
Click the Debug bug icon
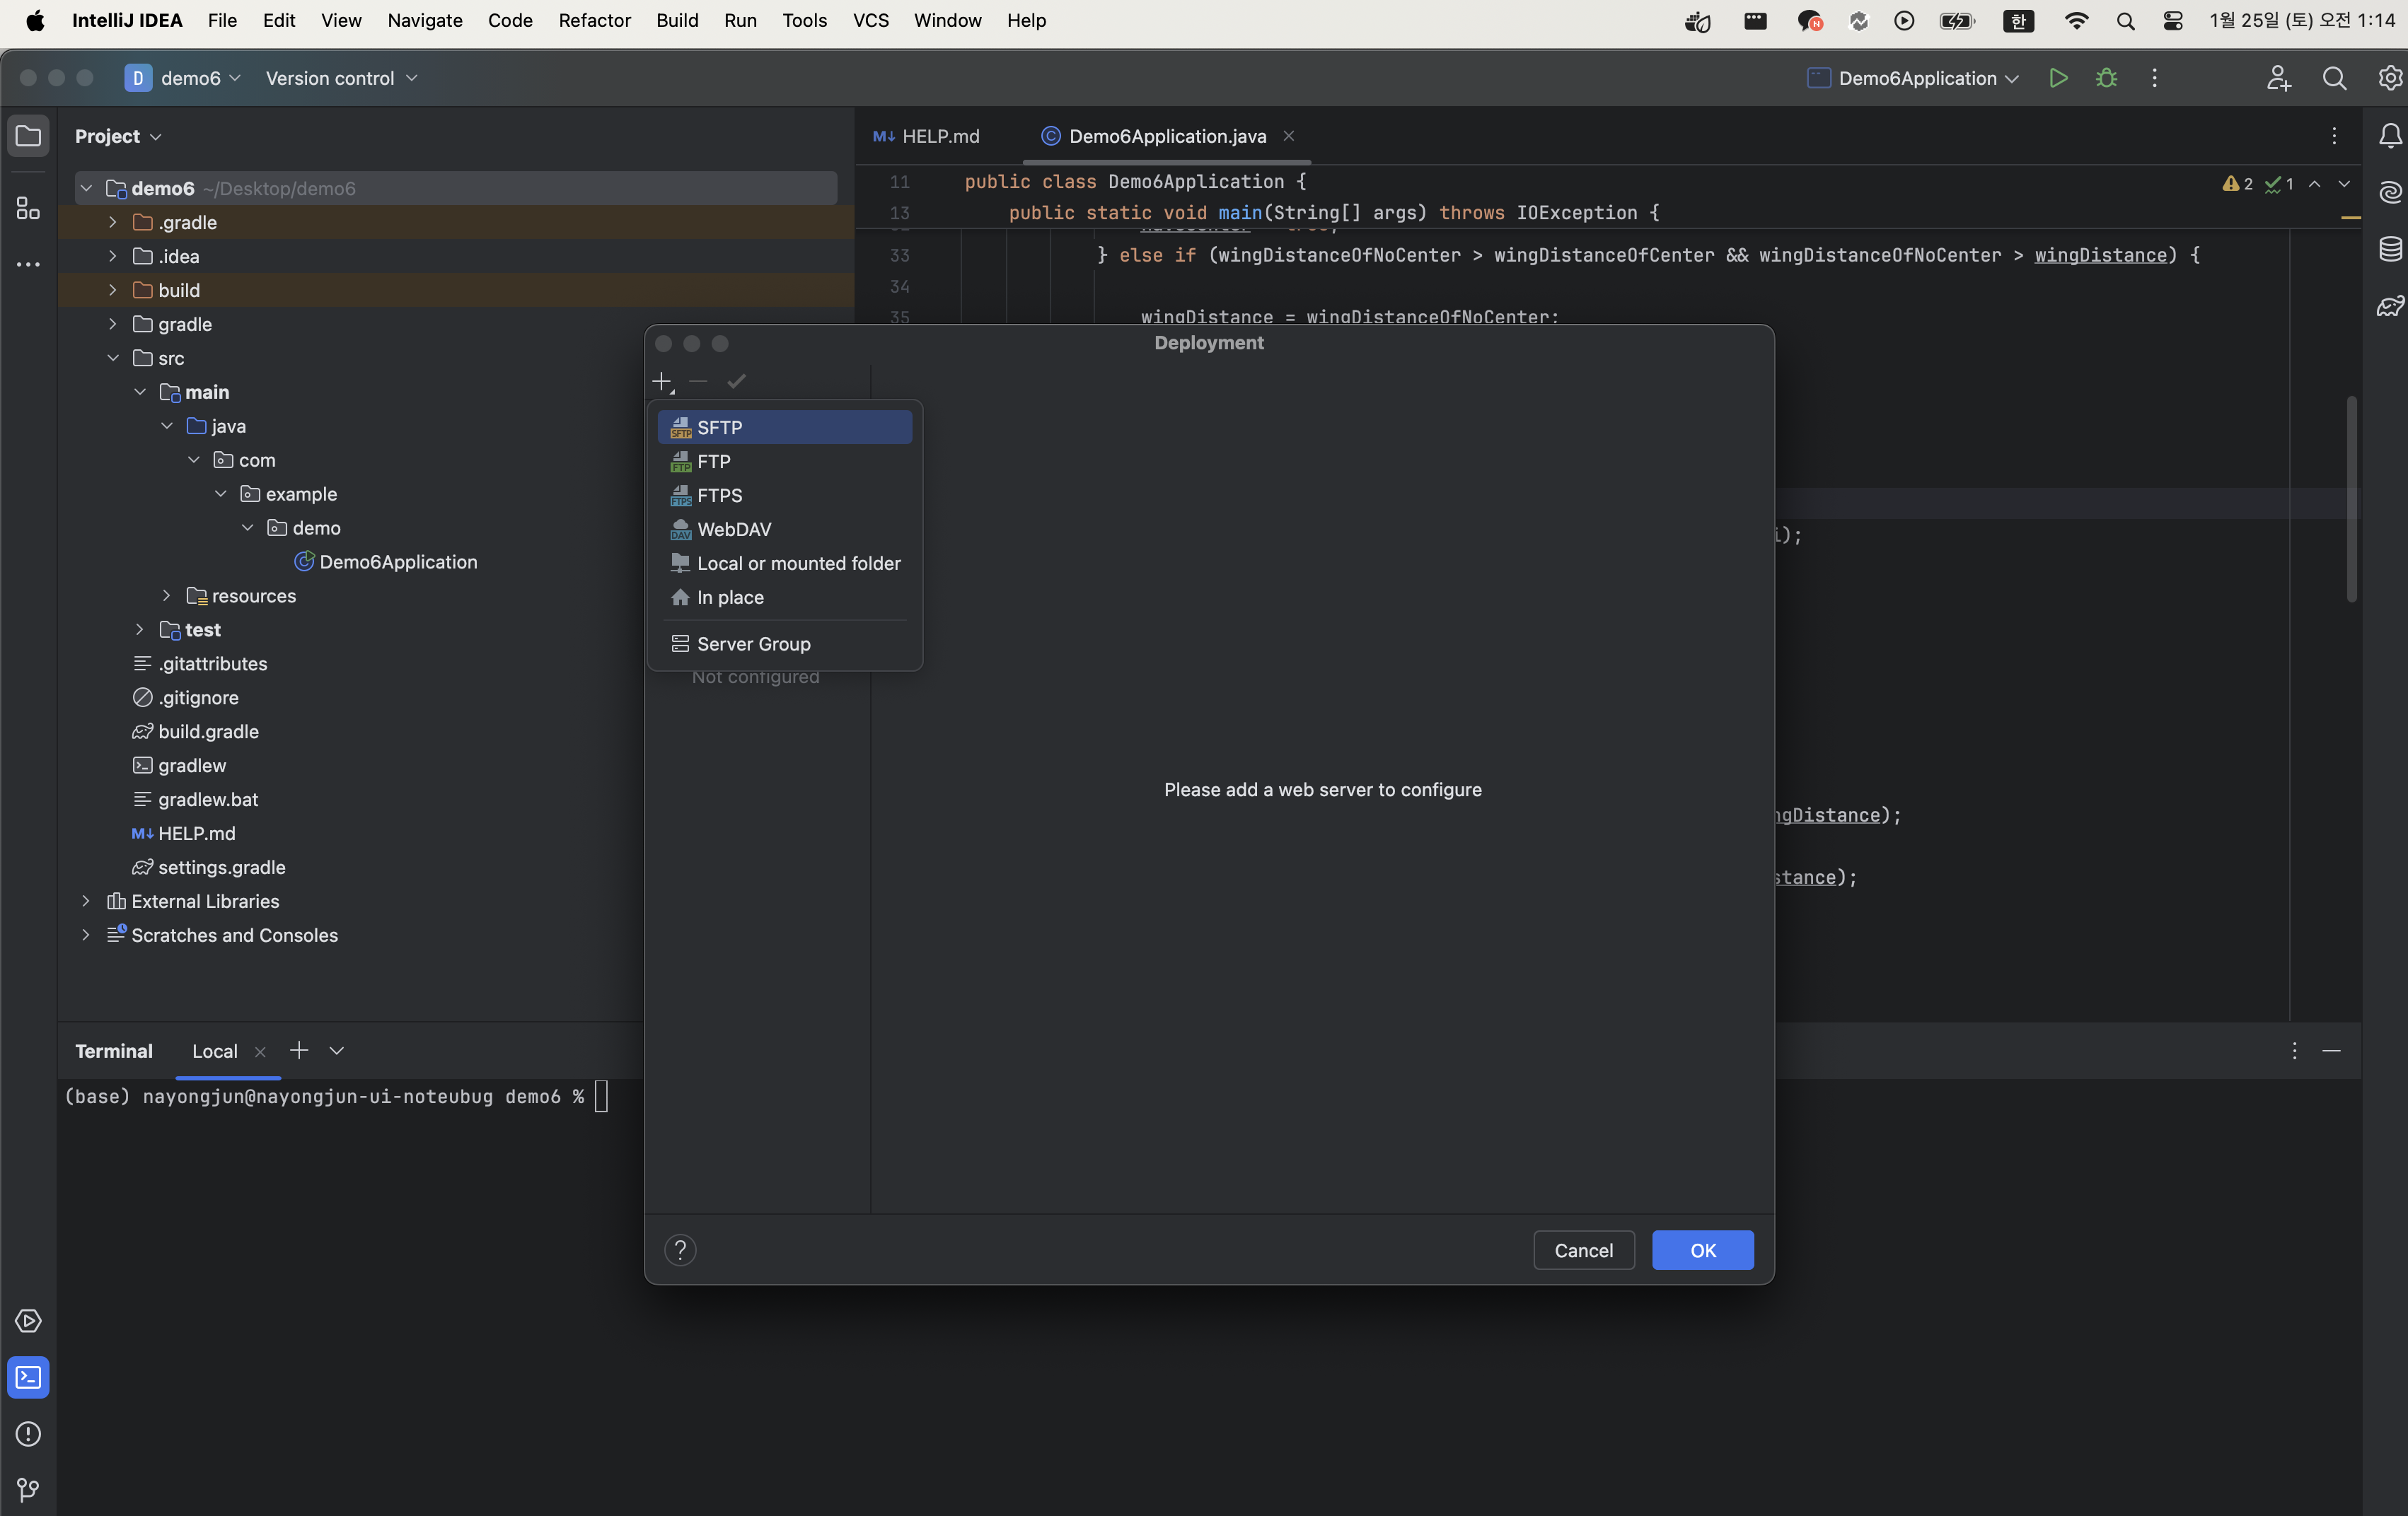pos(2106,78)
